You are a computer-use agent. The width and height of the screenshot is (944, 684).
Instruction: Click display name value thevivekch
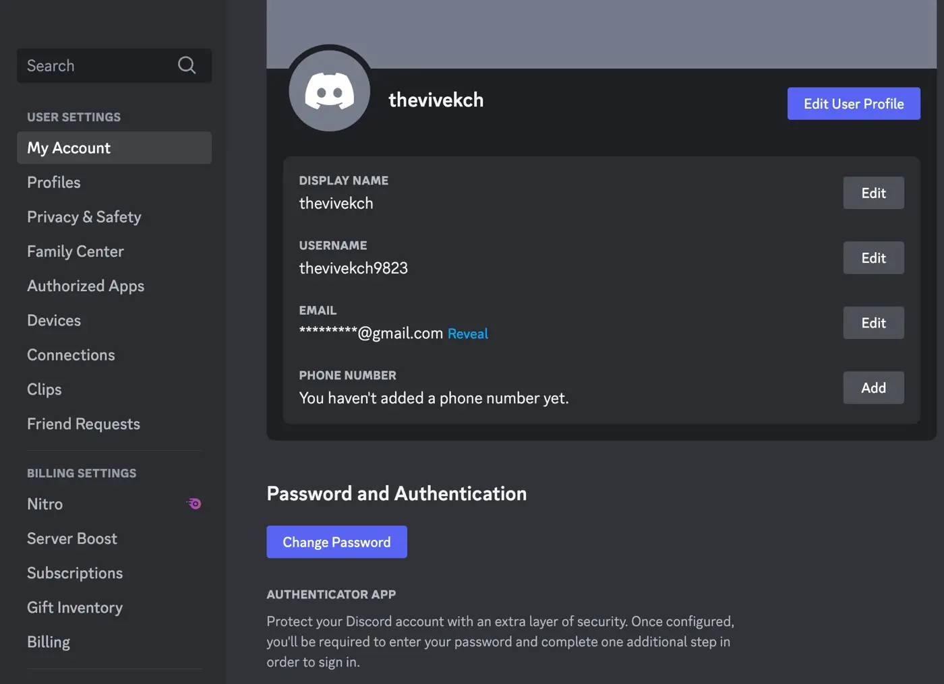pyautogui.click(x=336, y=204)
